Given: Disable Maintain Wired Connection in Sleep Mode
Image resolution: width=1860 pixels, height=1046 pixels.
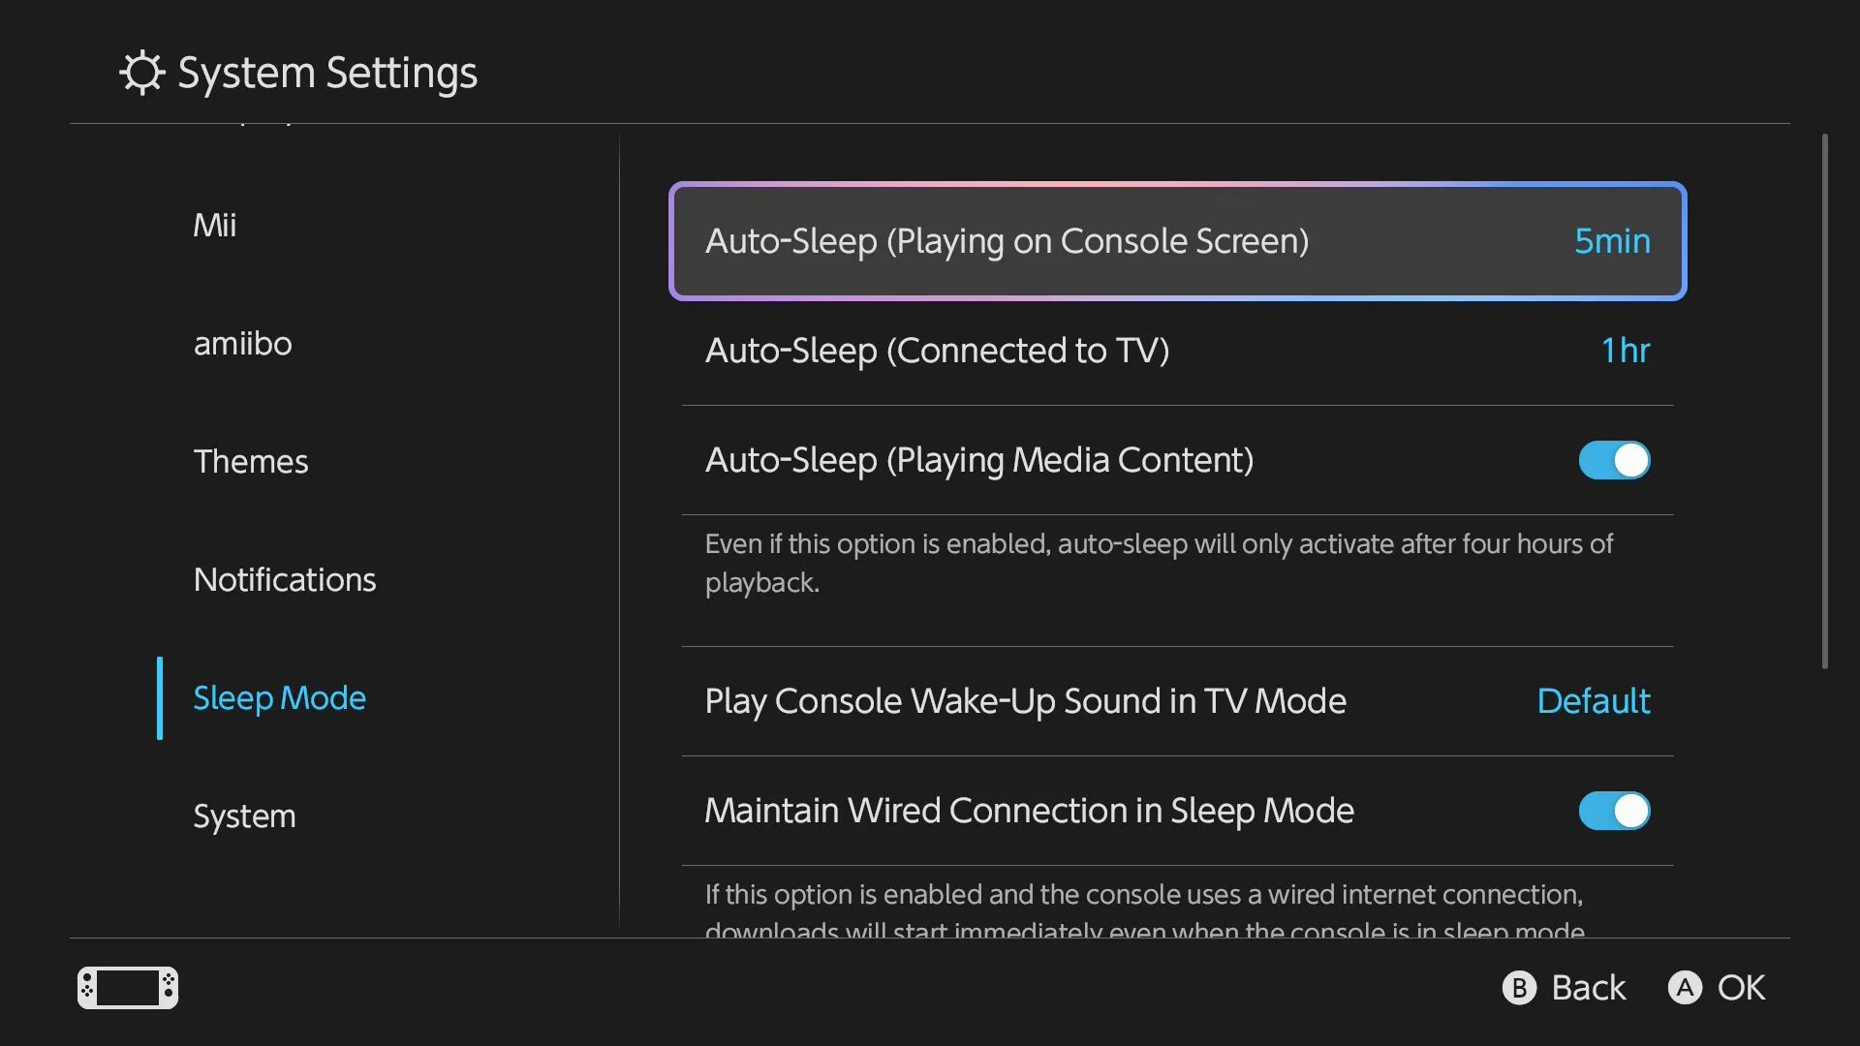Looking at the screenshot, I should [x=1612, y=812].
